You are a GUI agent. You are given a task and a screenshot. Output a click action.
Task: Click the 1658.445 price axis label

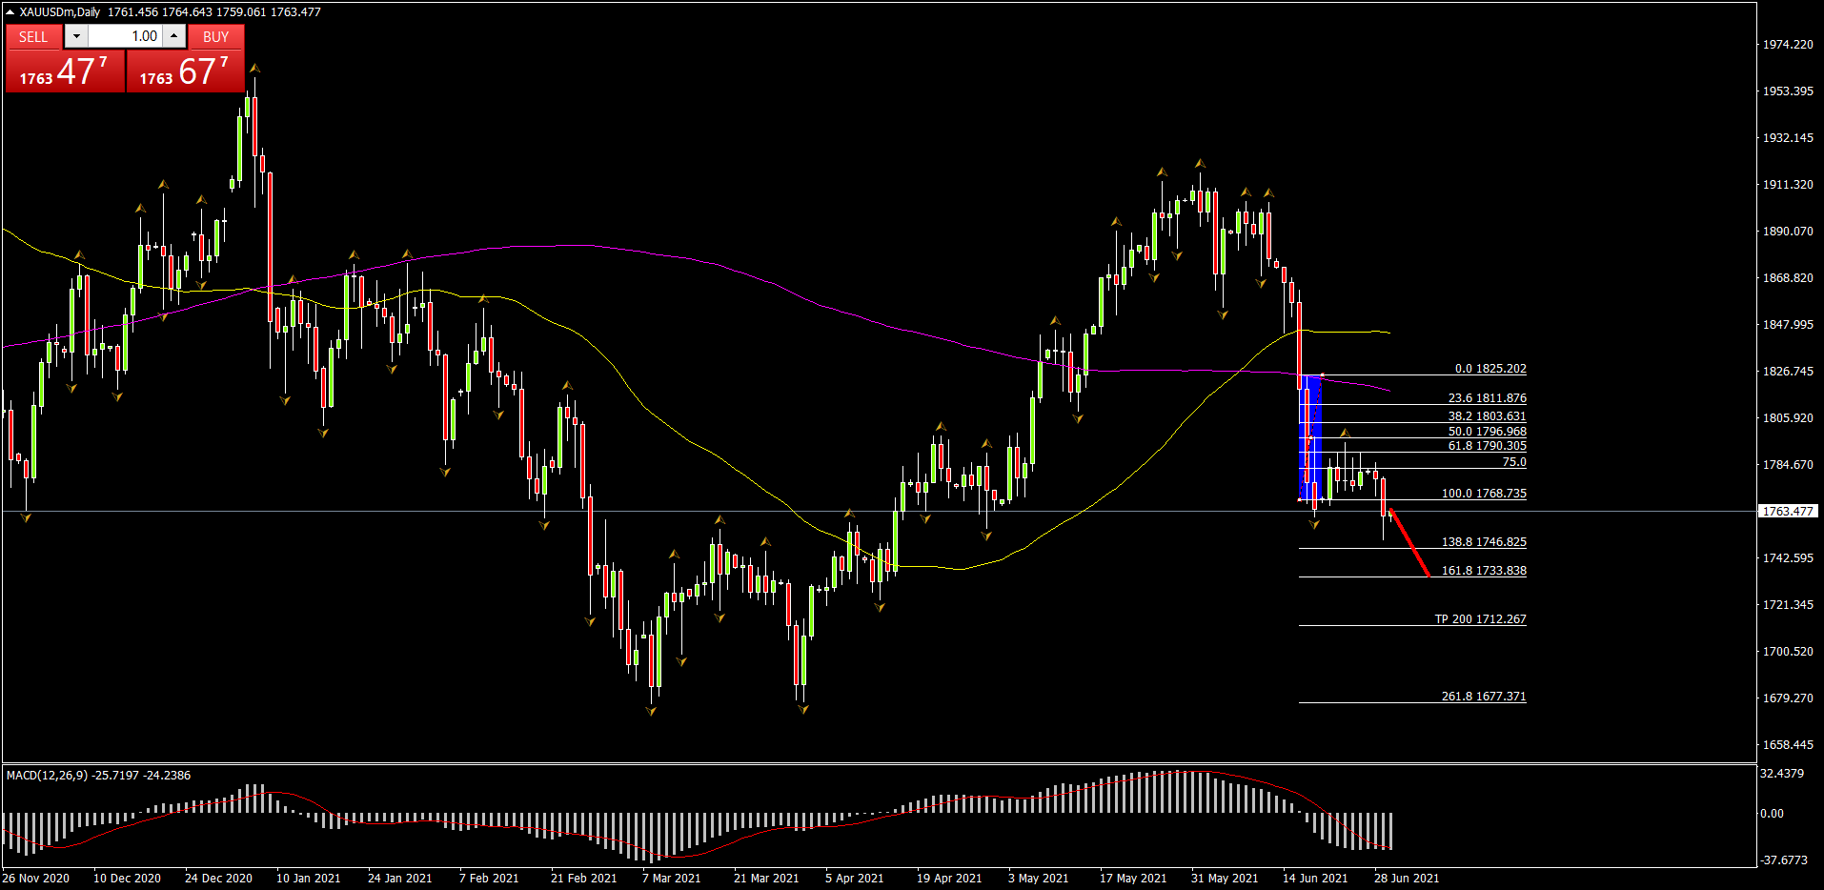[x=1788, y=745]
